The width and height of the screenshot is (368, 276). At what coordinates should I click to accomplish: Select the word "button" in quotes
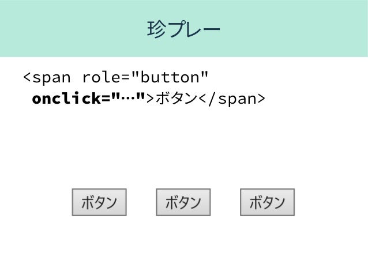[x=170, y=77]
